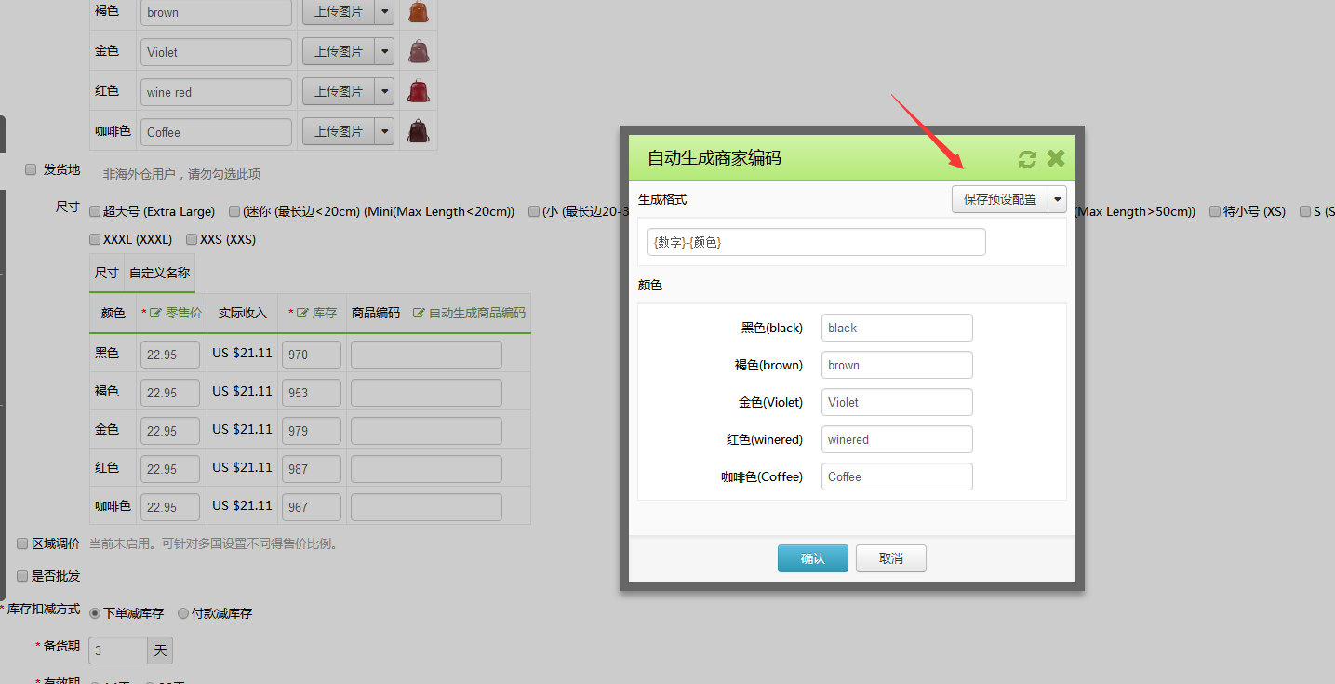Click 上传图片 for the 金色 row

339,51
